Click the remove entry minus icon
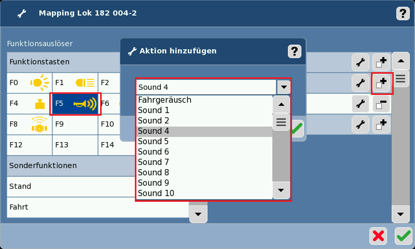The image size is (415, 249). 381,104
